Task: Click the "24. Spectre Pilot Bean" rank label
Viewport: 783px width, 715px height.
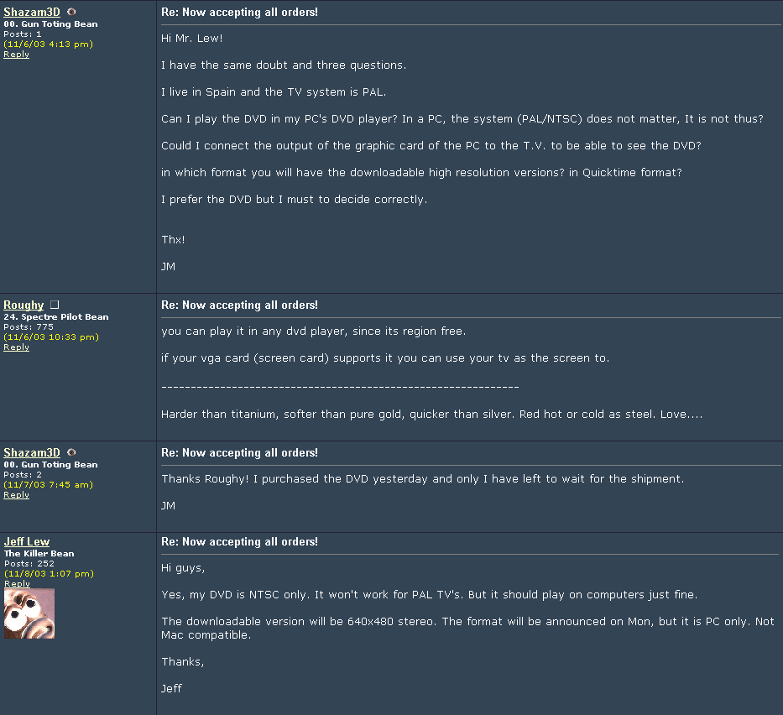Action: click(55, 317)
